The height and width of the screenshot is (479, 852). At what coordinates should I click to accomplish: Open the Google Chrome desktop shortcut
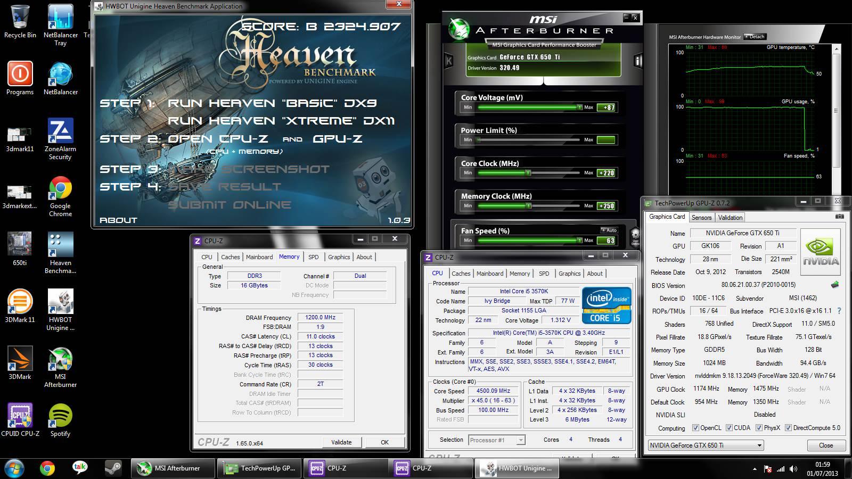(60, 196)
